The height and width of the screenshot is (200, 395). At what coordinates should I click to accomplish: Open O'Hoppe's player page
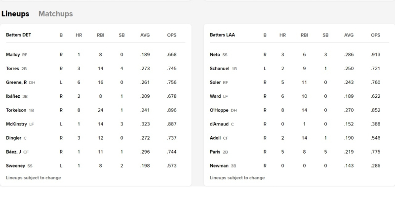pos(219,110)
